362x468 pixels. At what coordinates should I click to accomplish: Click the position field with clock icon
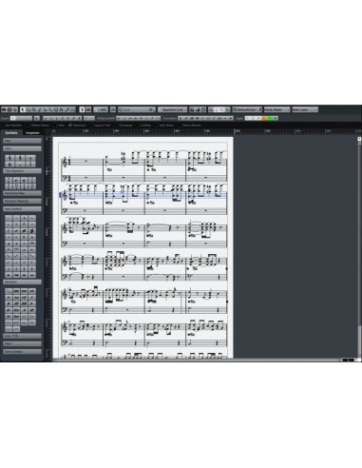pos(137,109)
